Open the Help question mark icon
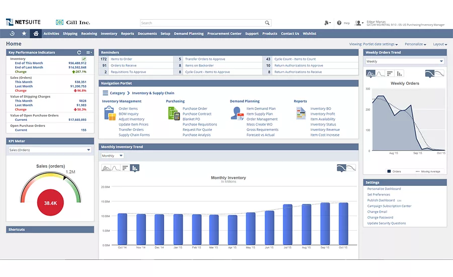The height and width of the screenshot is (277, 453). tap(339, 23)
